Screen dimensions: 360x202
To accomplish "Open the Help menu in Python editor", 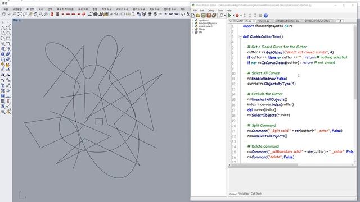I will 229,10.
